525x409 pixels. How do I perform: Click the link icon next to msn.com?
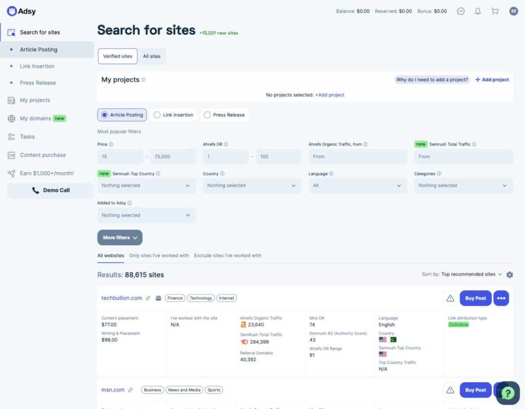click(x=130, y=390)
